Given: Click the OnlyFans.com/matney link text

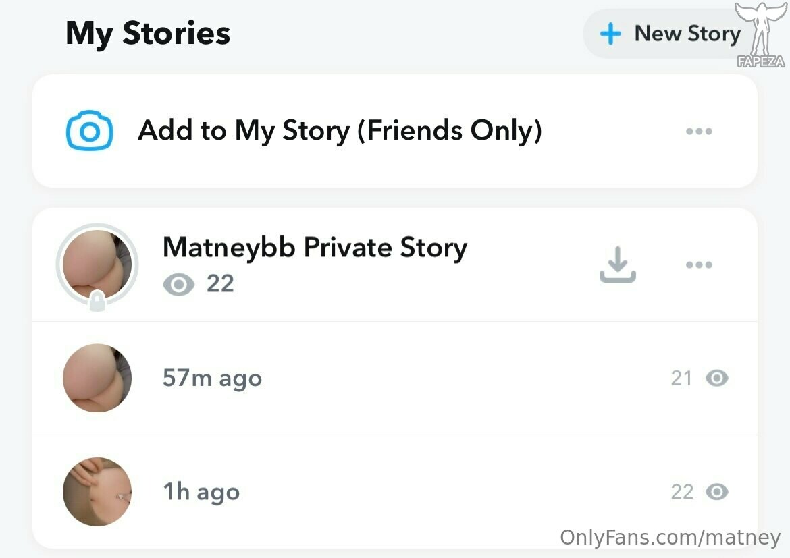Looking at the screenshot, I should pos(670,537).
